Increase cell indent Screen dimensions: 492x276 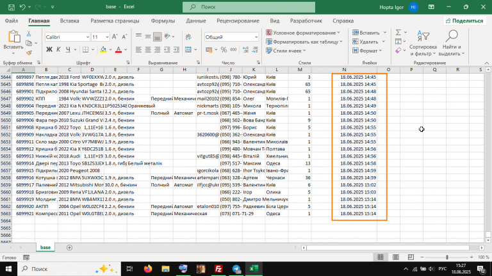tap(176, 49)
